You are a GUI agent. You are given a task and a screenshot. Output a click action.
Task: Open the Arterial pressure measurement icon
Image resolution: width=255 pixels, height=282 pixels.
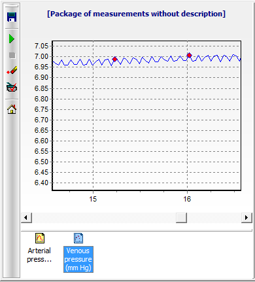pyautogui.click(x=40, y=238)
